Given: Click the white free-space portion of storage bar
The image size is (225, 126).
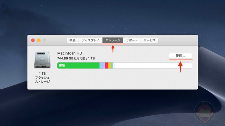Looking at the screenshot, I should click(x=153, y=66).
